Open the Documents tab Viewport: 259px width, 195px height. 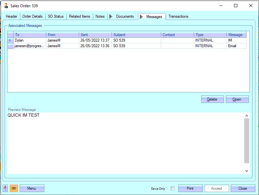[125, 16]
